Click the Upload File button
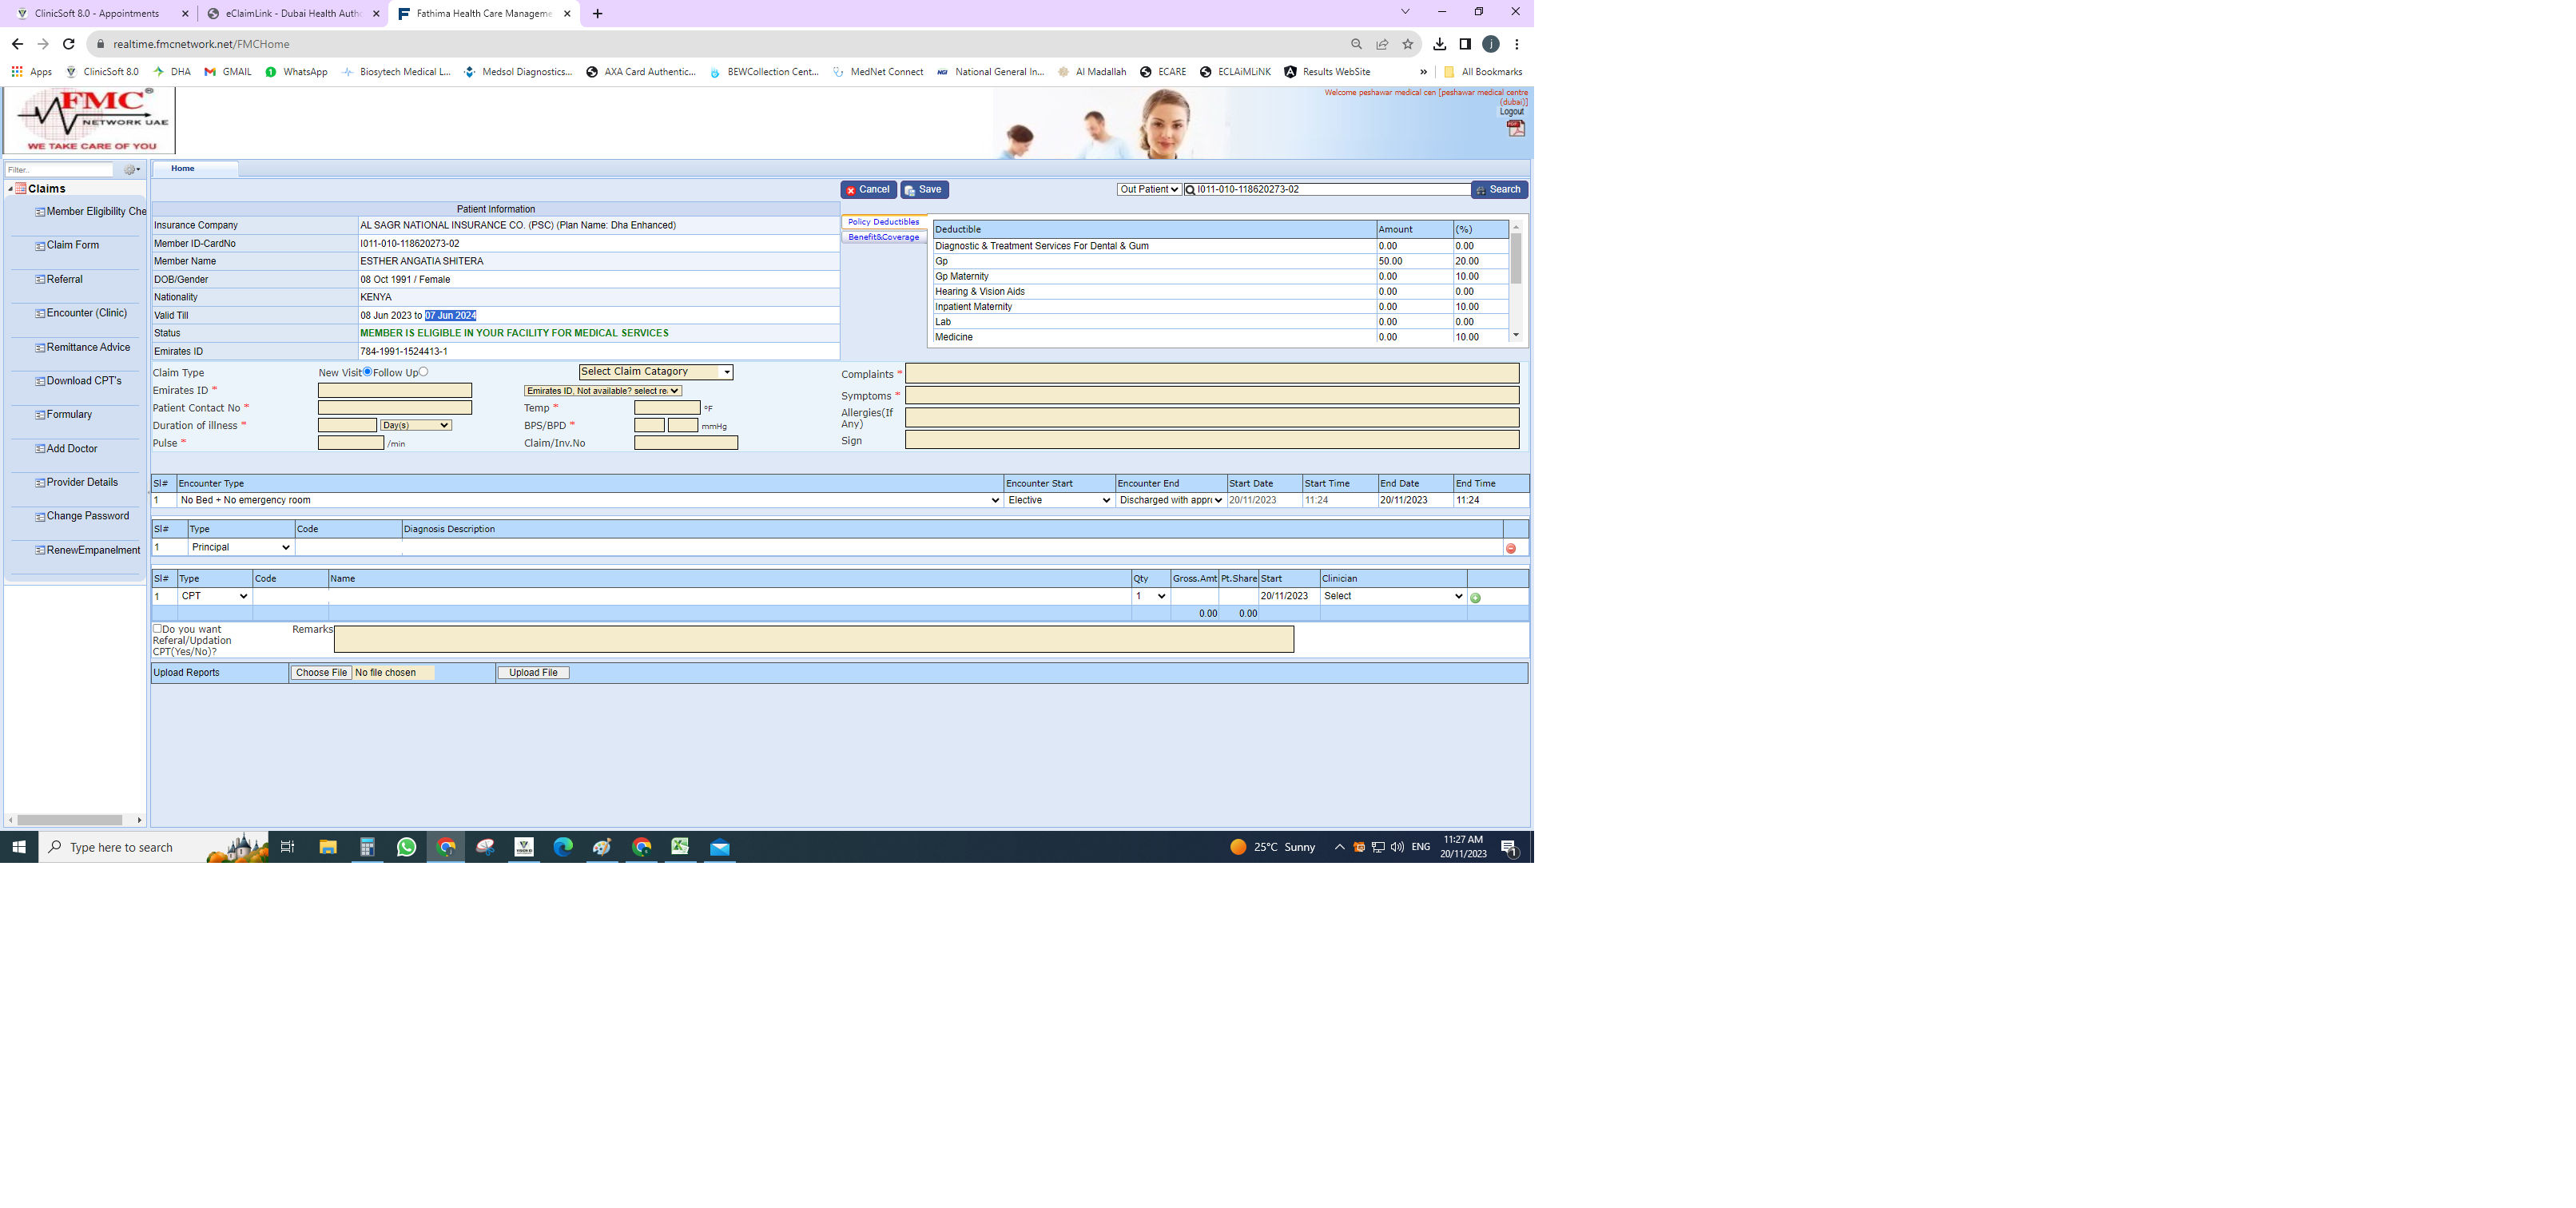This screenshot has height=1208, width=2576. [533, 673]
